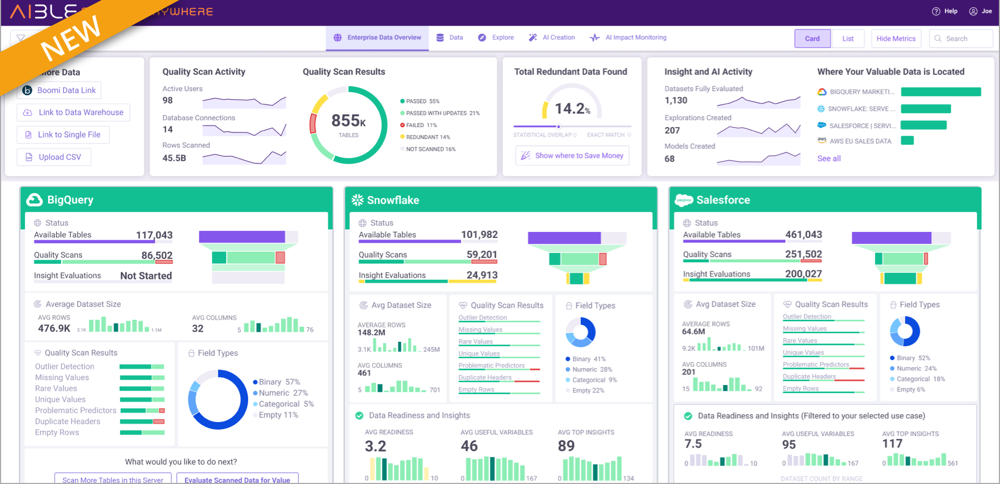Click Link to Single File button
This screenshot has height=484, width=1000.
coord(63,135)
